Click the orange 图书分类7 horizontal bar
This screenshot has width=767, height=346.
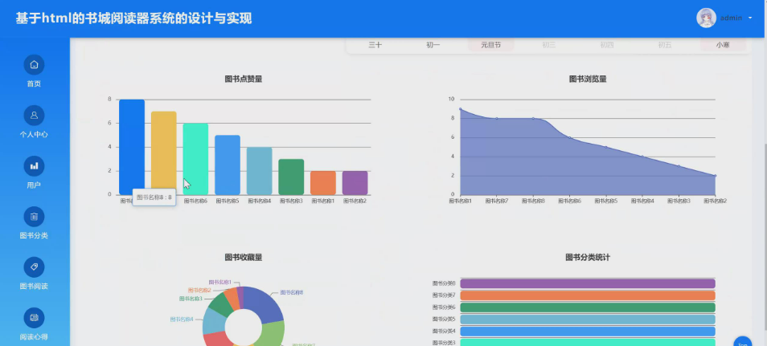point(588,295)
